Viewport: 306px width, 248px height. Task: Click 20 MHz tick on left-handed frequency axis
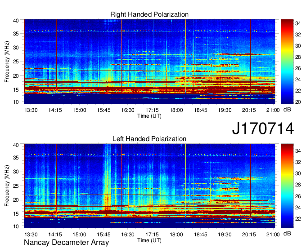pyautogui.click(x=16, y=200)
